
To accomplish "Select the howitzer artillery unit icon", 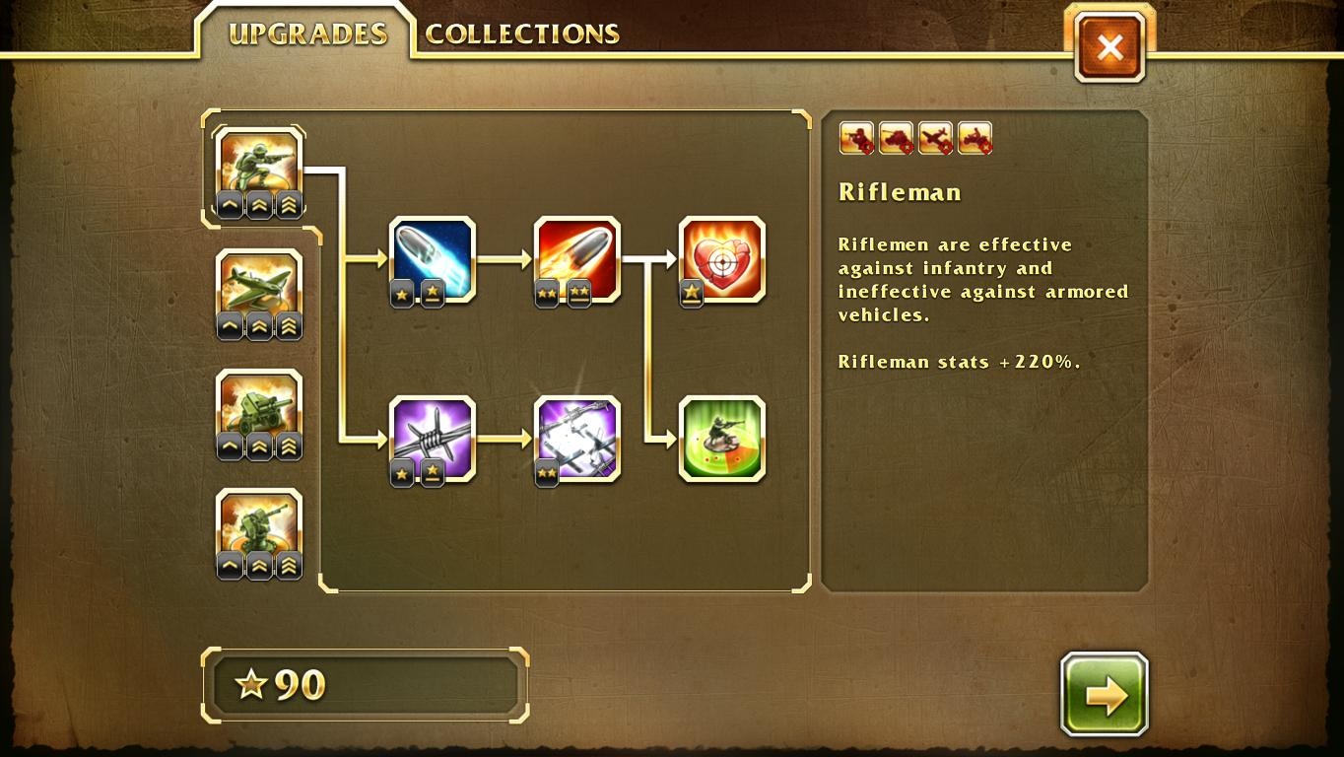I will point(259,404).
